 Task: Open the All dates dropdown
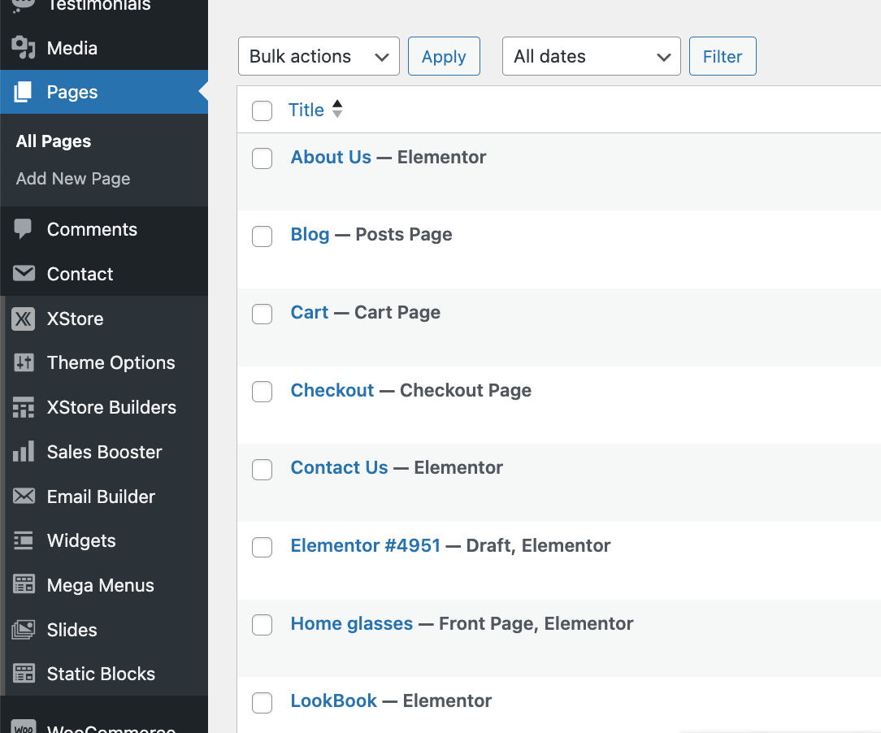pos(591,56)
